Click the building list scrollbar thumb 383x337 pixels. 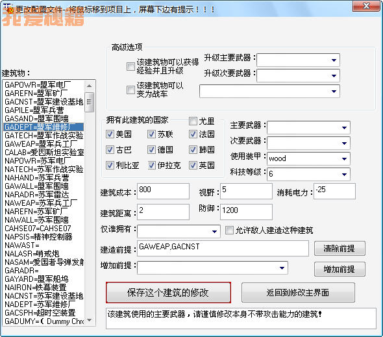pyautogui.click(x=90, y=102)
